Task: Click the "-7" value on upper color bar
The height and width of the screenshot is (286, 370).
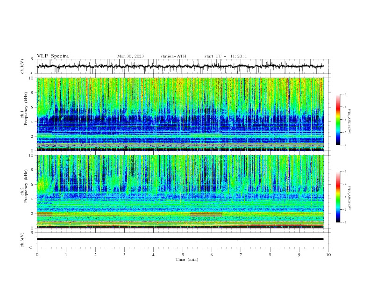Action: pos(345,145)
